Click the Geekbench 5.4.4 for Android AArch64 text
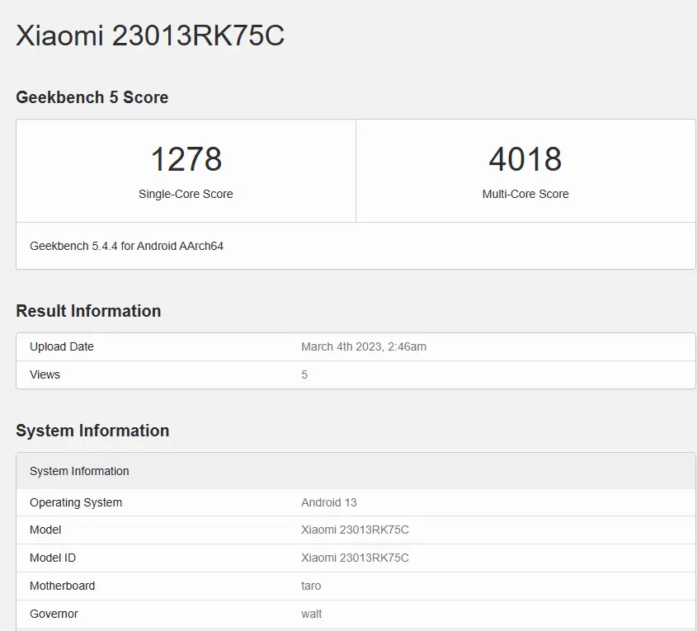The image size is (697, 631). click(x=126, y=246)
